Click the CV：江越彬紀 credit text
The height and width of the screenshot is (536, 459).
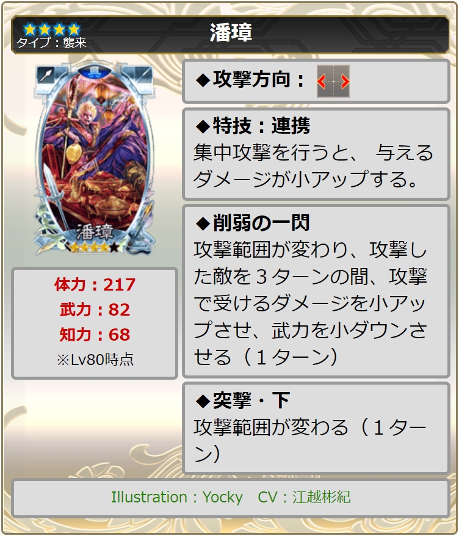(x=304, y=498)
